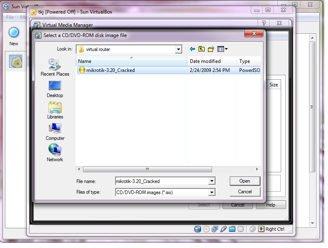
Task: Click the Open button
Action: tap(245, 181)
